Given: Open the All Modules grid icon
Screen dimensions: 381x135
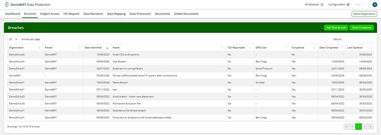Looking at the screenshot, I should click(322, 4).
